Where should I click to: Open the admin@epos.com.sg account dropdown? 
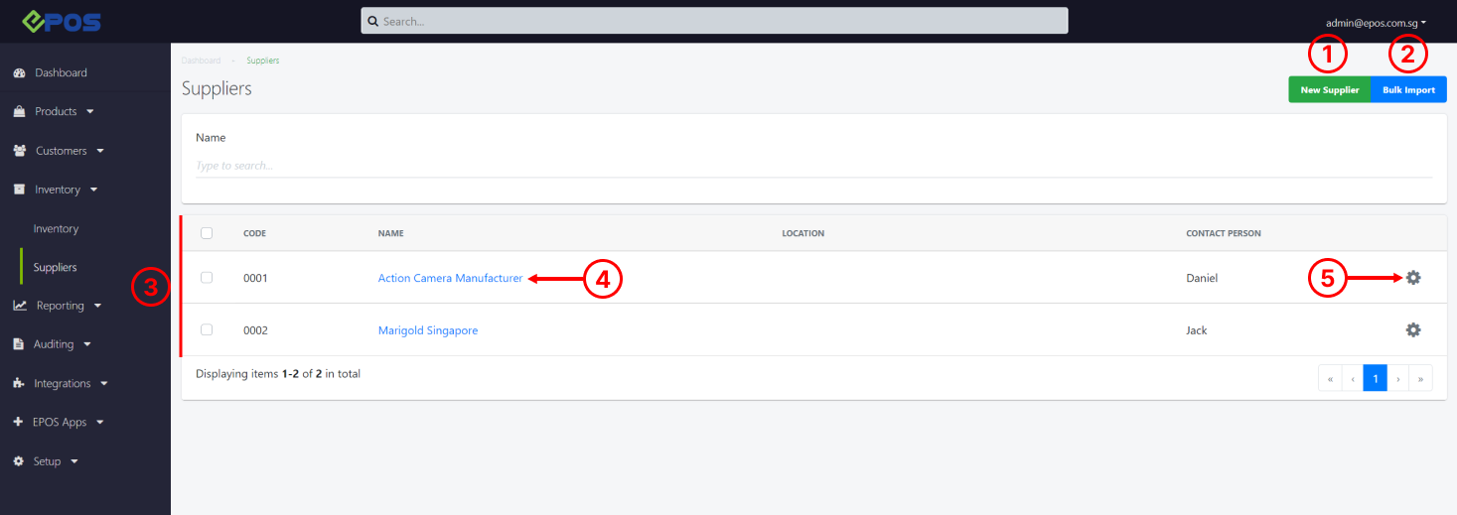tap(1376, 22)
